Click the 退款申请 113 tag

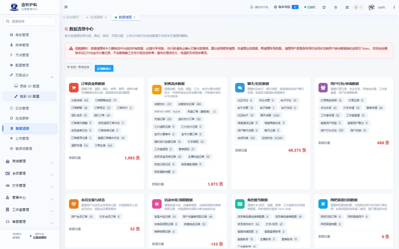coord(80,146)
